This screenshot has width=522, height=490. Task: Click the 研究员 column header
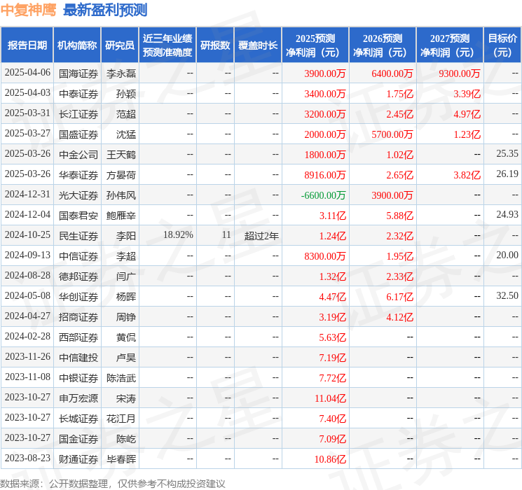(120, 45)
